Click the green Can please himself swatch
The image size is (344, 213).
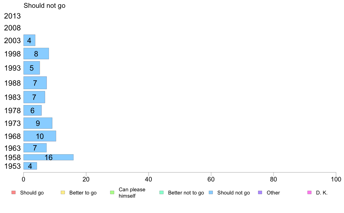[112, 192]
